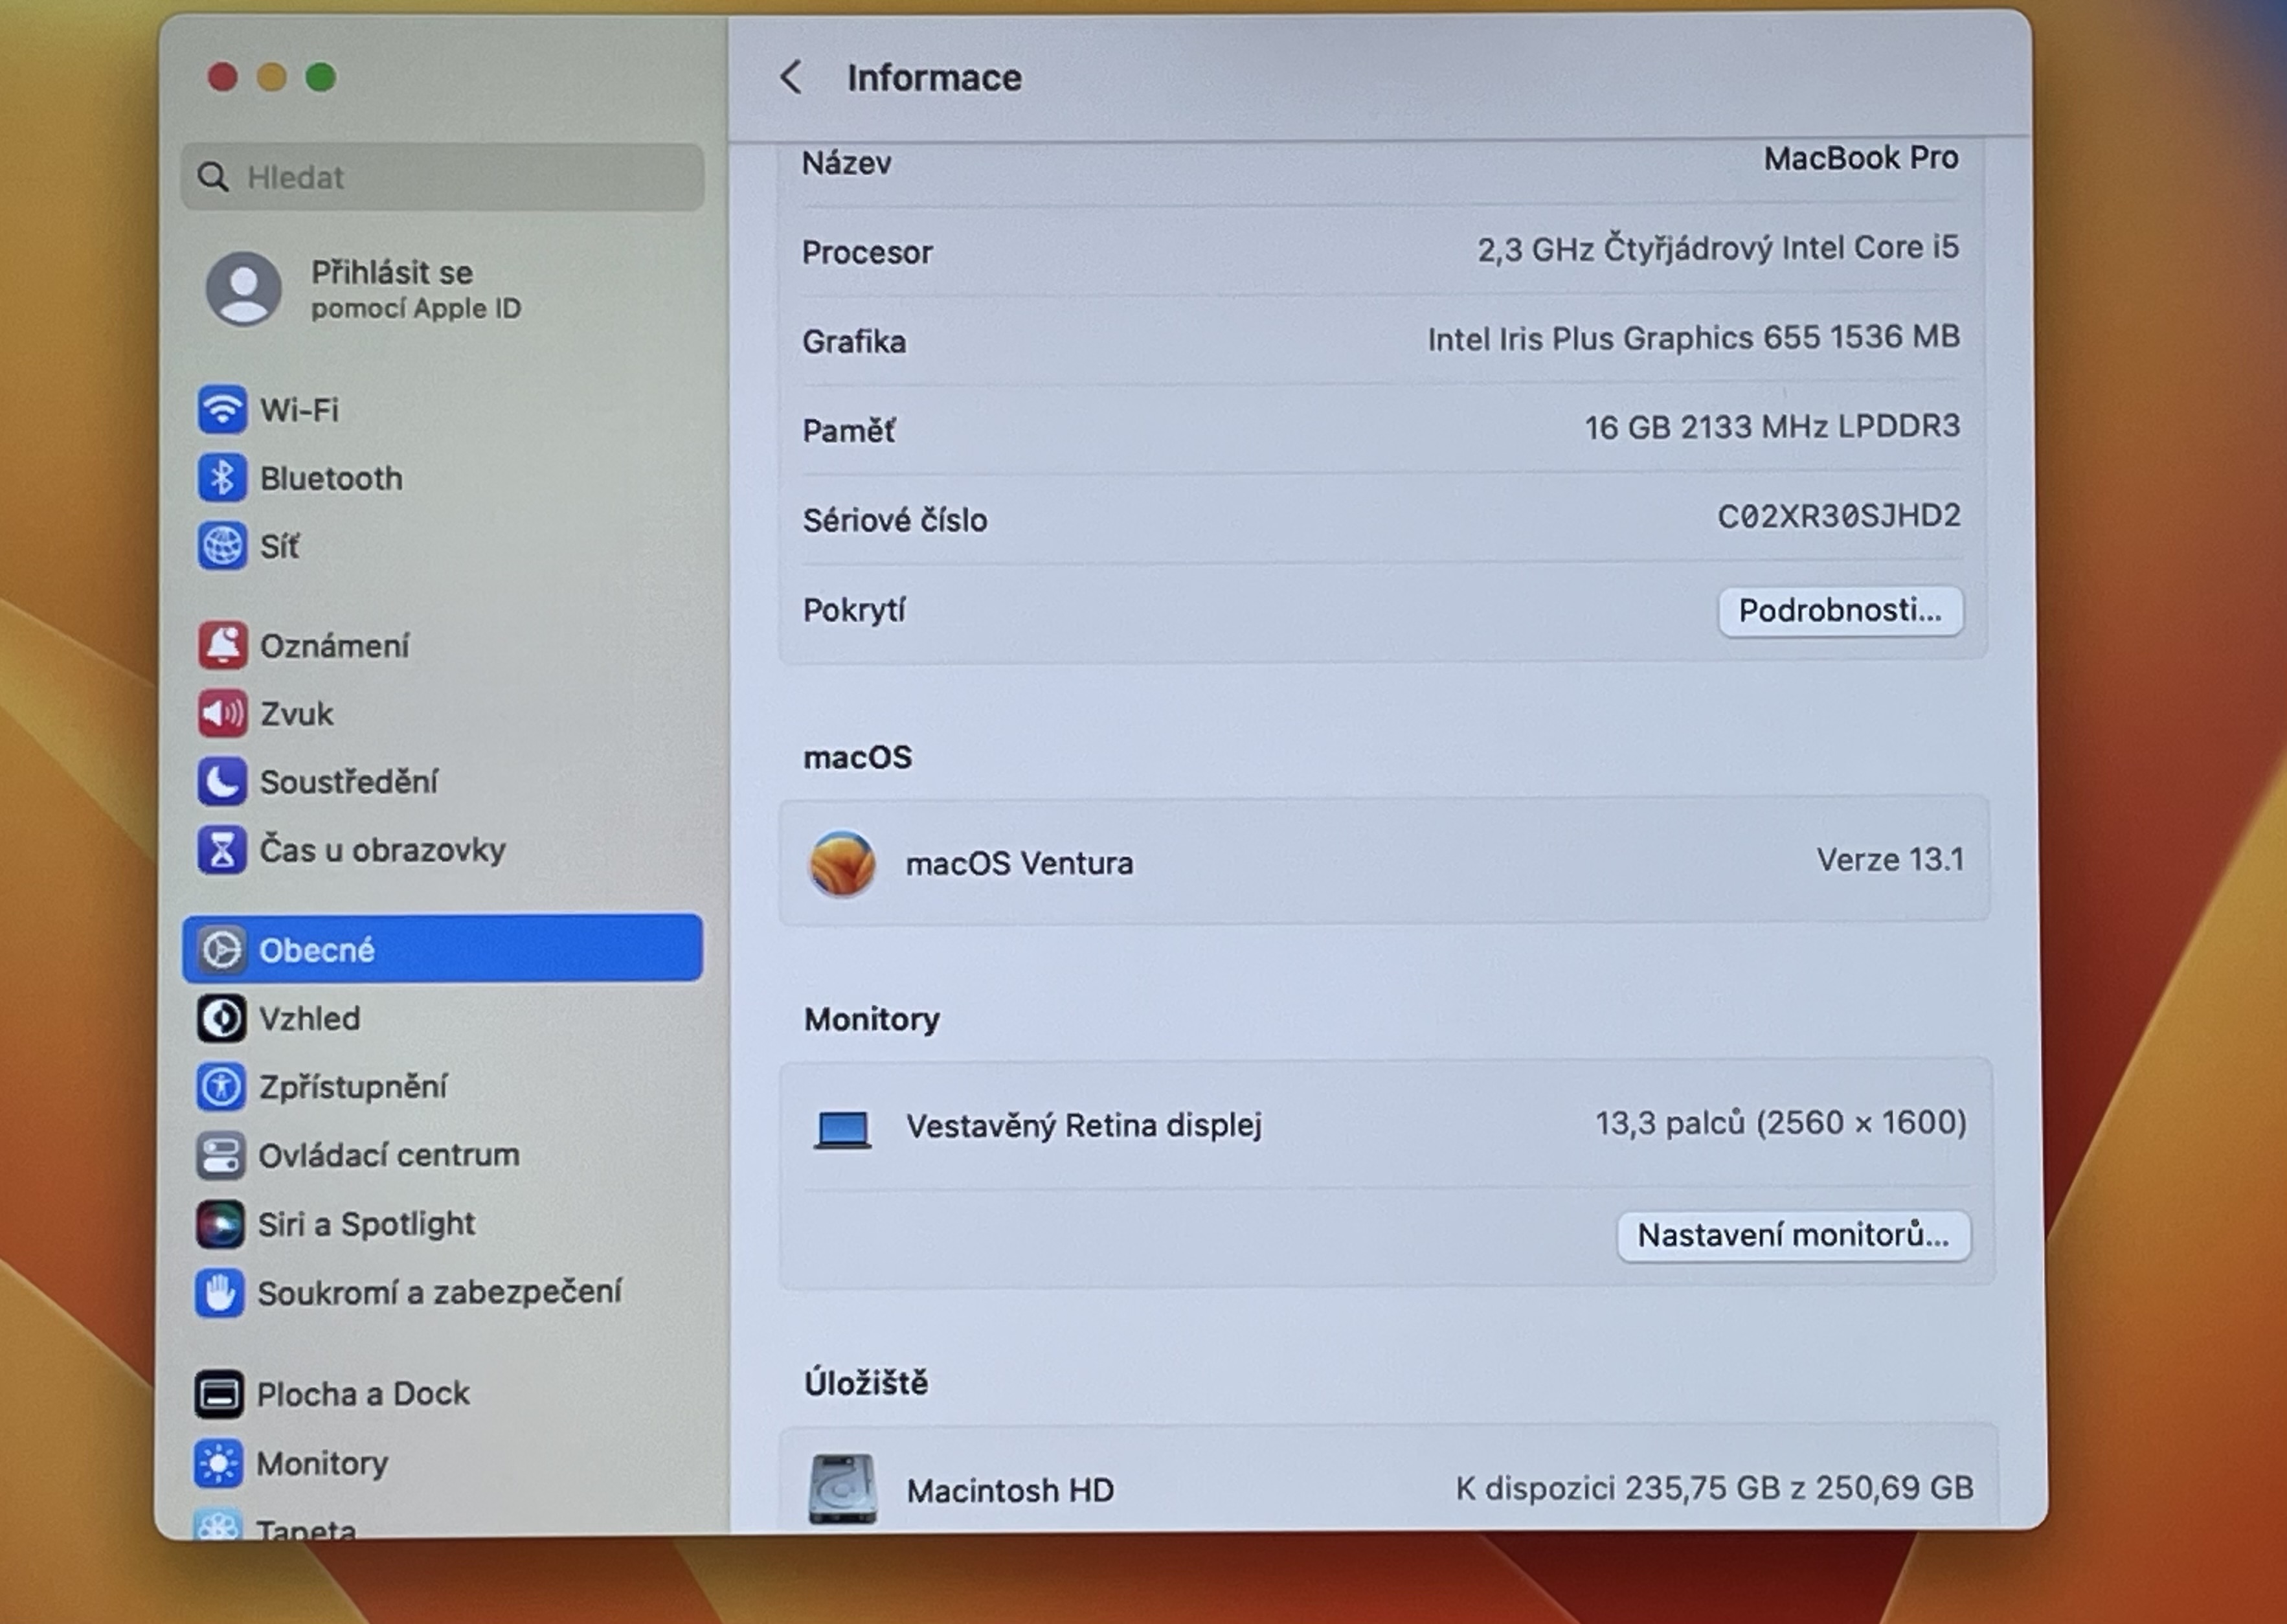The image size is (2287, 1624).
Task: Open Zpřístupnění accessibility section
Action: tap(352, 1086)
